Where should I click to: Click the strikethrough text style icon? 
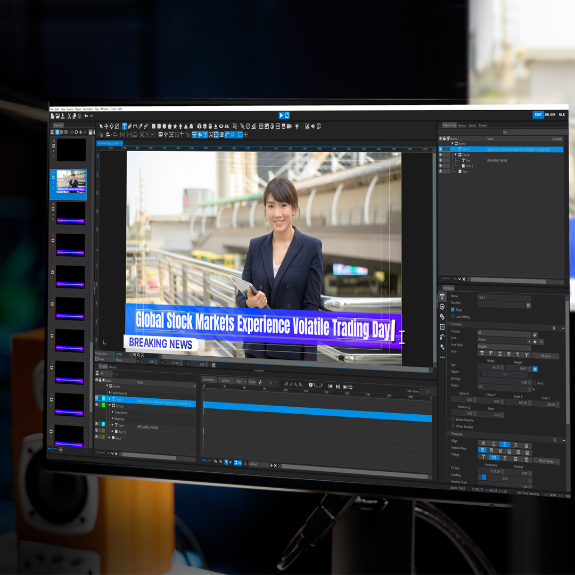(x=508, y=354)
